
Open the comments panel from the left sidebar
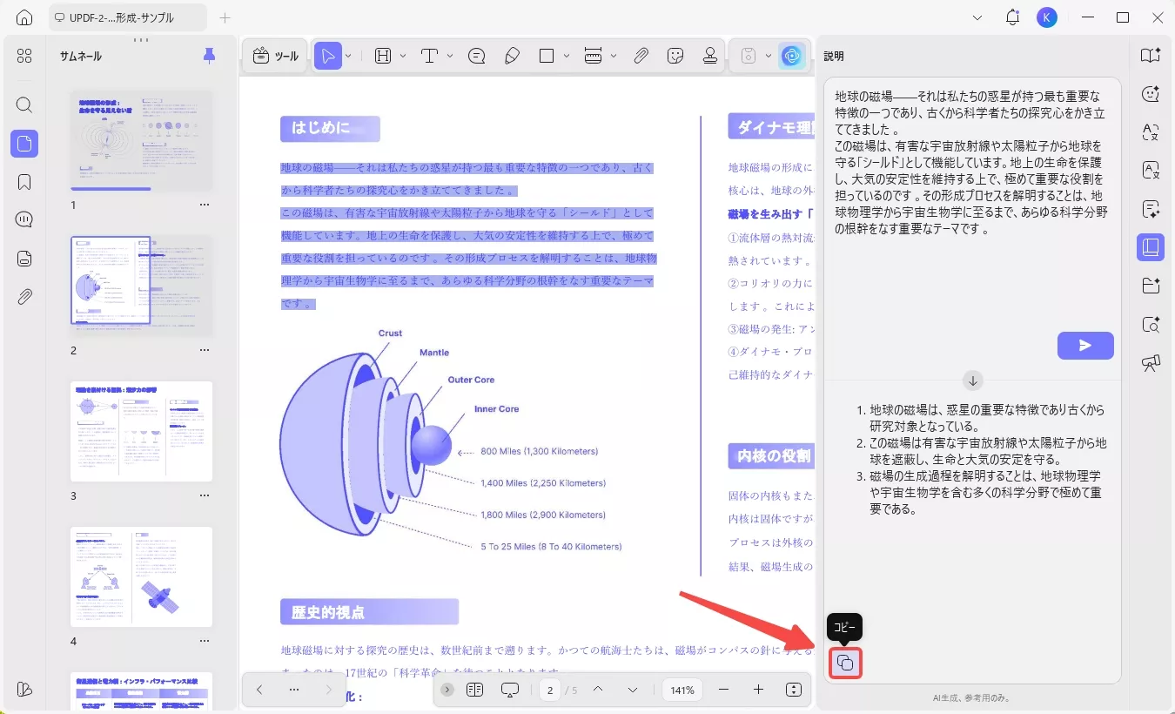coord(23,219)
